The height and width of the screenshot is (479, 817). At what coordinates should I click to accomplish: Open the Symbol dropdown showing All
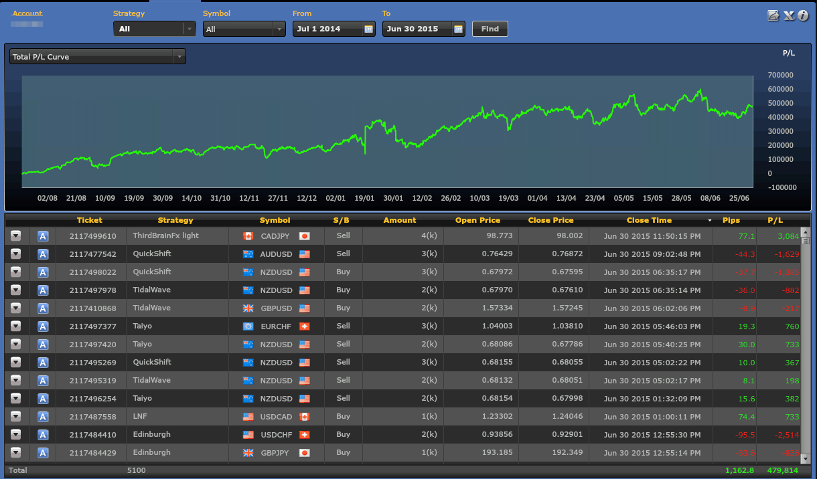244,29
